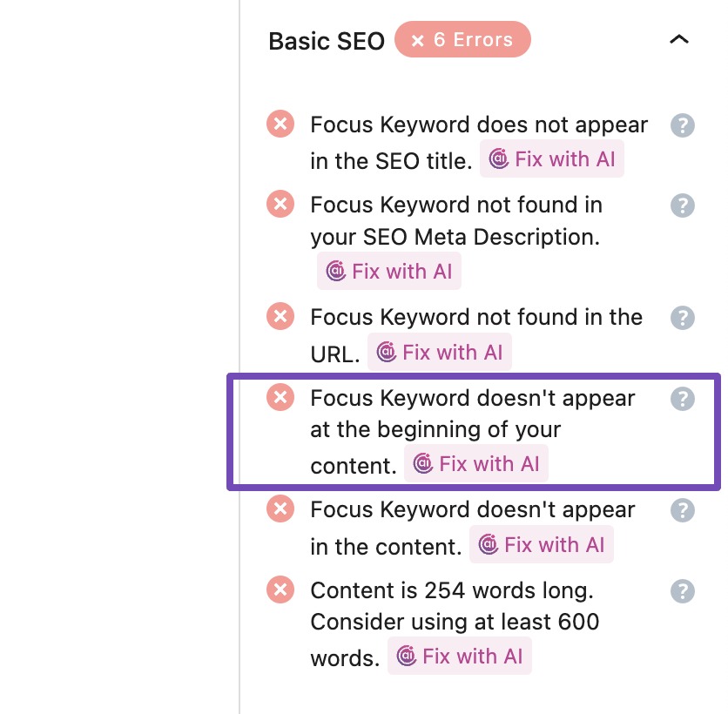Click the '6 Errors' badge

pyautogui.click(x=462, y=39)
